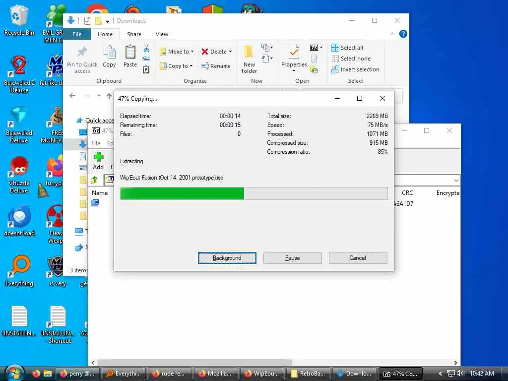This screenshot has width=508, height=381.
Task: Open the Easy access dropdown icon
Action: point(267,59)
